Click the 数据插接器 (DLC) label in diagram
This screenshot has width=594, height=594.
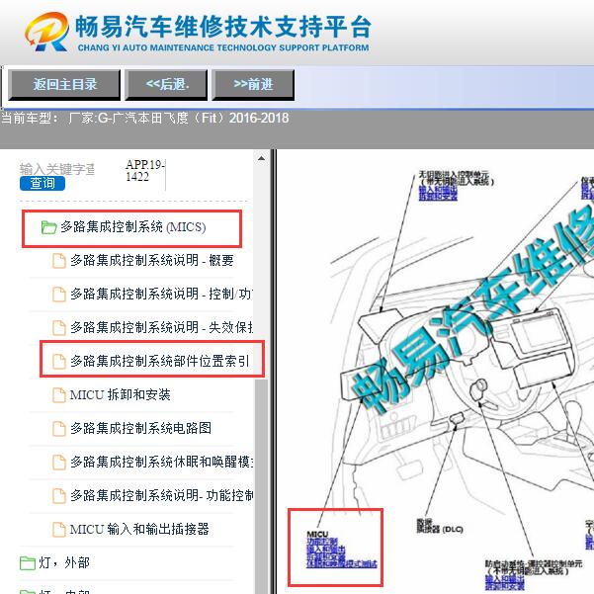point(440,526)
